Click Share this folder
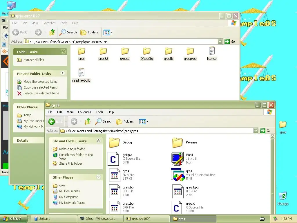The height and width of the screenshot is (223, 297). 71,163
